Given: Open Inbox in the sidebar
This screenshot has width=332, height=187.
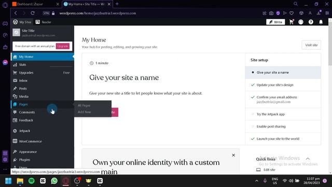Looking at the screenshot, I should [42, 81].
